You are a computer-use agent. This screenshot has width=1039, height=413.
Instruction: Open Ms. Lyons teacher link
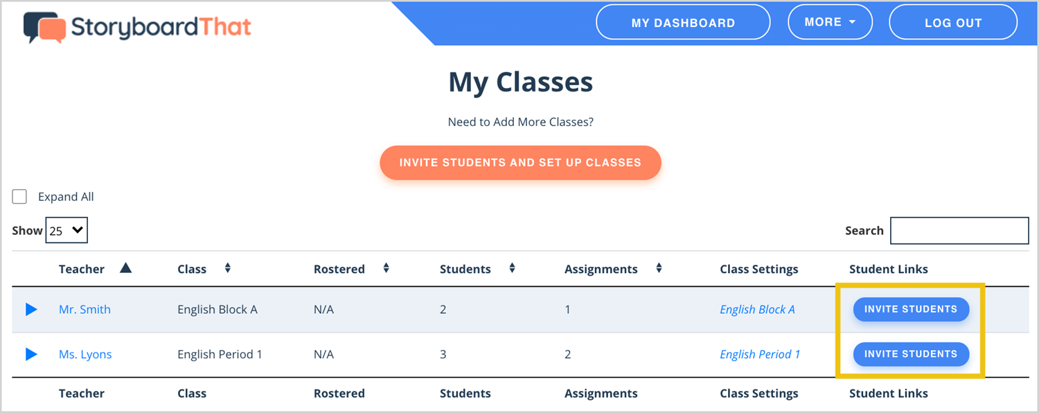click(85, 354)
